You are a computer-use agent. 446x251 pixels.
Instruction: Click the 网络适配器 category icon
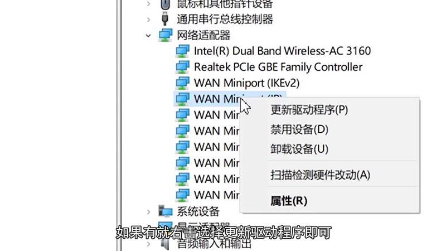point(166,35)
